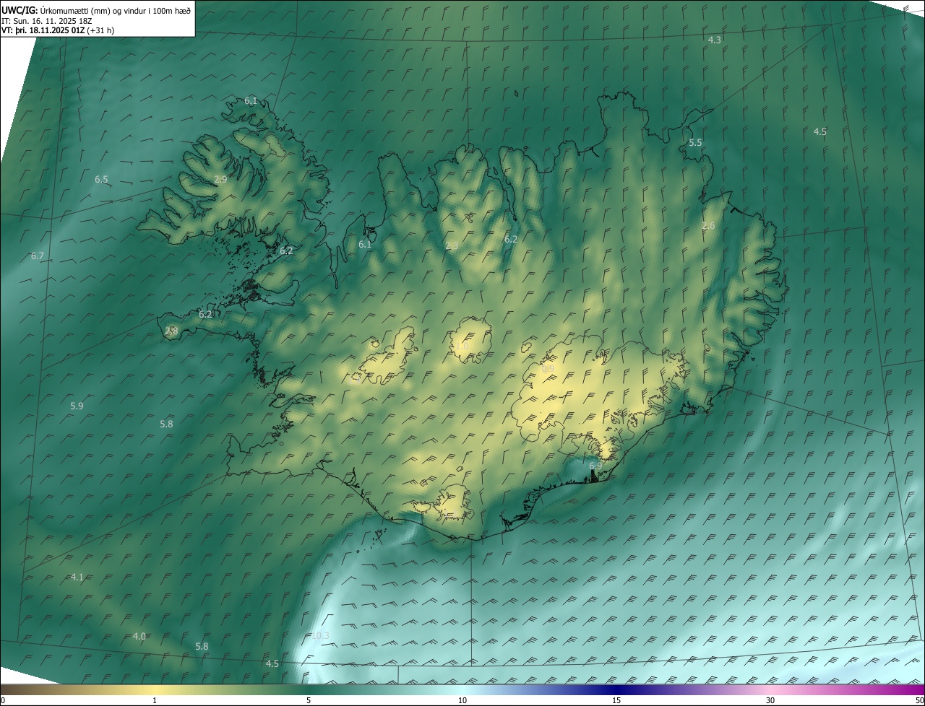
Task: Click the 2.8 value on Snæfellsnes peninsula
Action: pos(171,331)
